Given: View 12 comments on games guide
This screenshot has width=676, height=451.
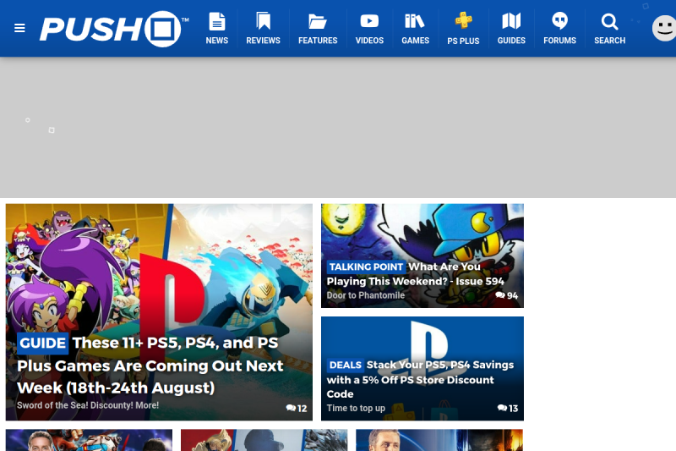Looking at the screenshot, I should (x=297, y=409).
